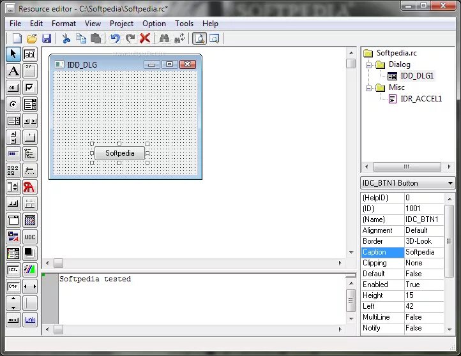This screenshot has height=356, width=461.
Task: Click the Height property value 15
Action: click(424, 295)
